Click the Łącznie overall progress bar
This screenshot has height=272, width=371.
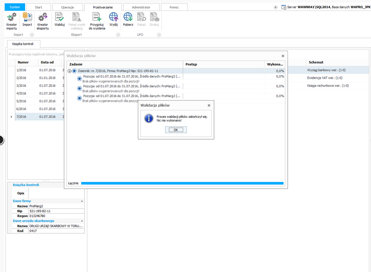[182, 183]
